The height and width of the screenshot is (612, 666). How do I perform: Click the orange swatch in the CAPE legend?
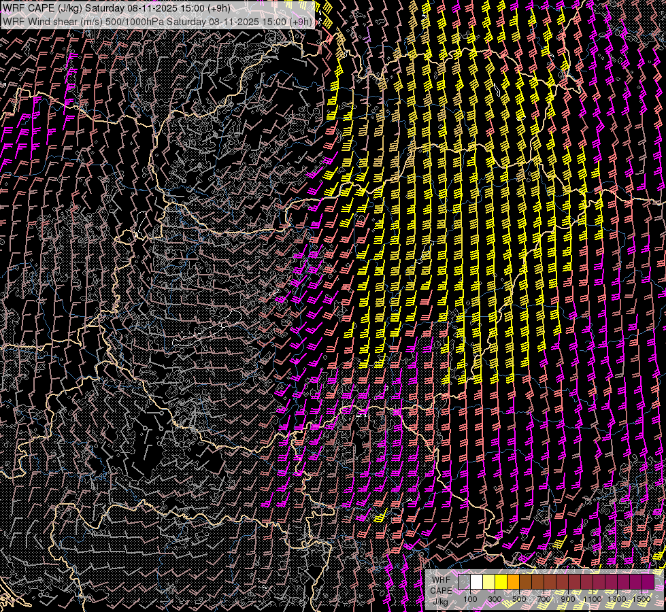click(x=513, y=582)
